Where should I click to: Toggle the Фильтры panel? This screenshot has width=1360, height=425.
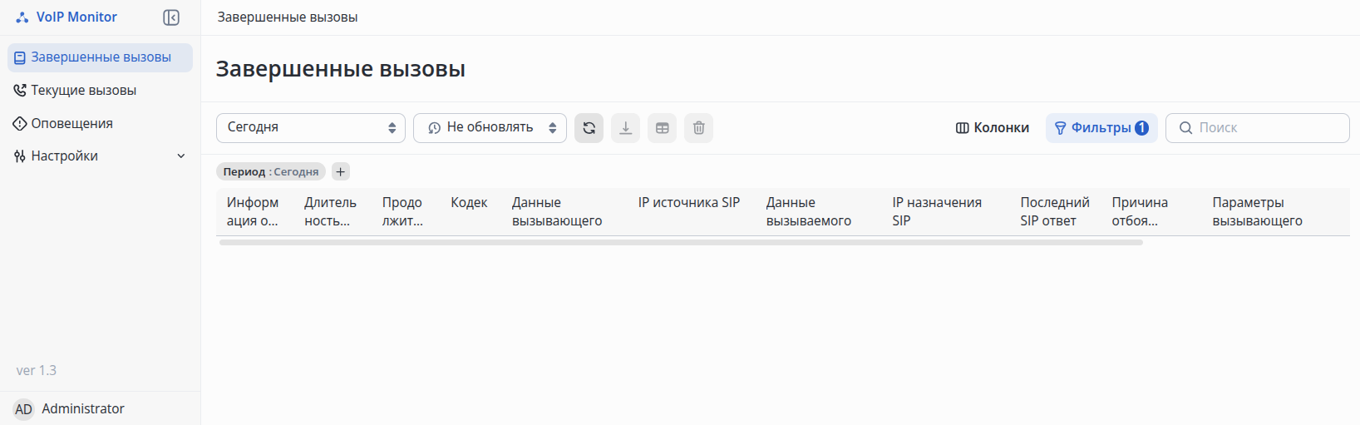pyautogui.click(x=1101, y=128)
